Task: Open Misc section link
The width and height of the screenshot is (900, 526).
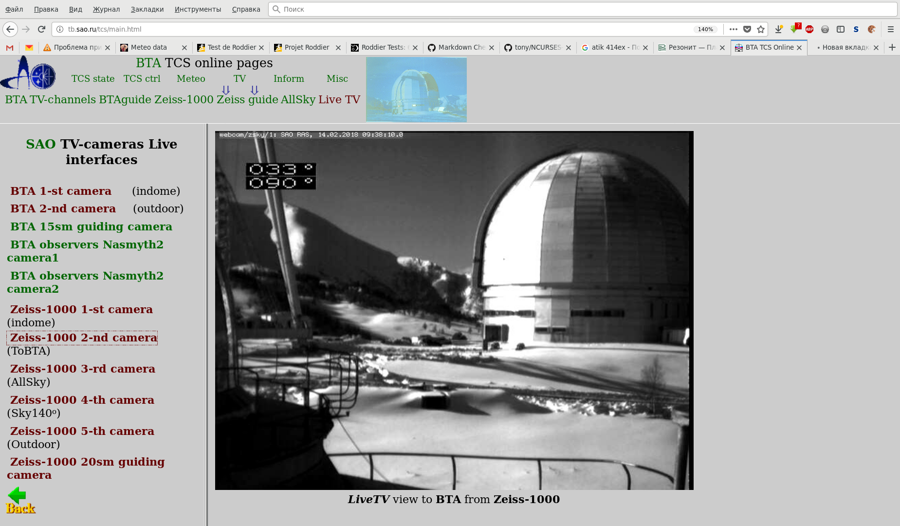Action: tap(337, 78)
